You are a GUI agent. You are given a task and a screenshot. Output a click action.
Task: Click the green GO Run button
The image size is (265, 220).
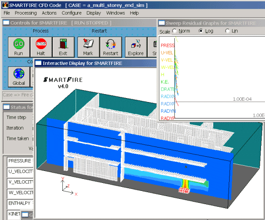tap(19, 47)
